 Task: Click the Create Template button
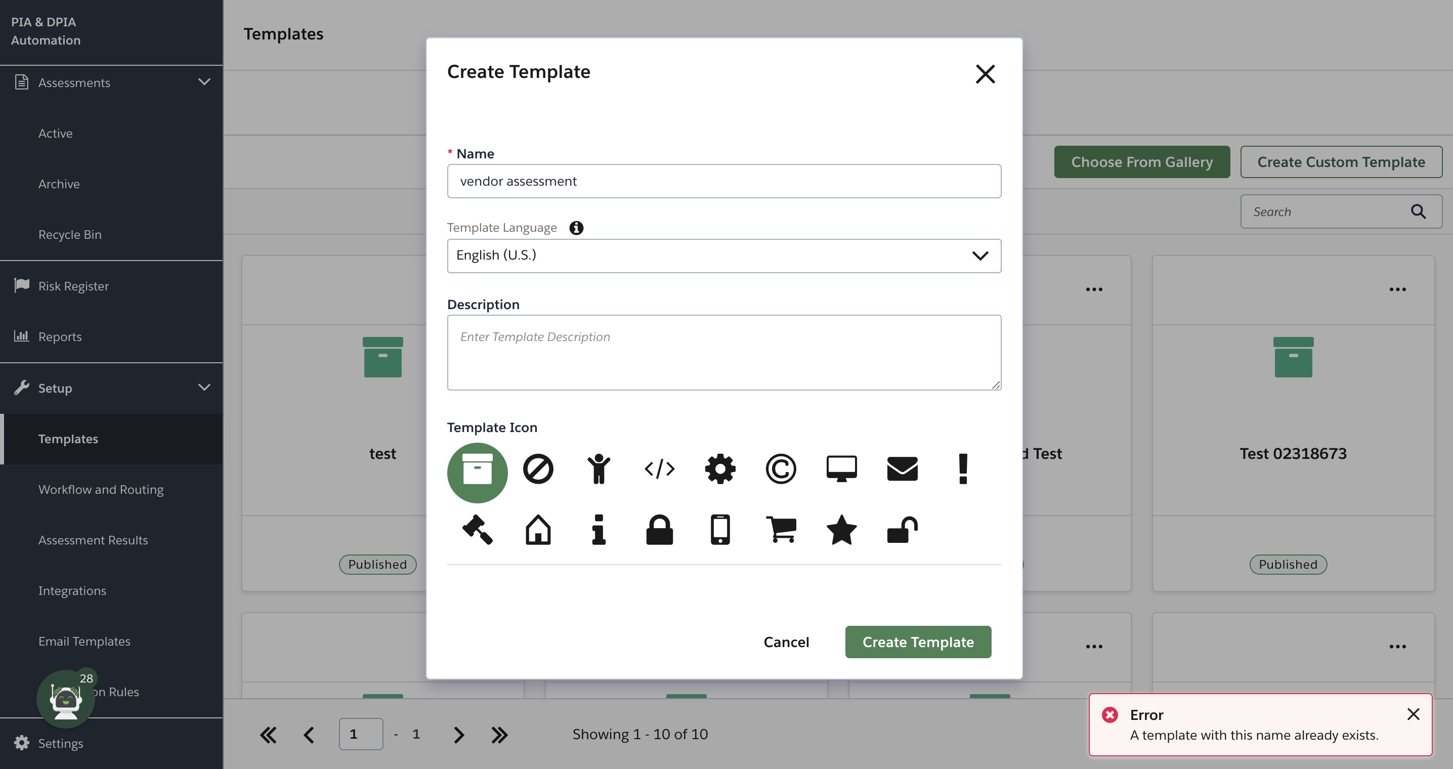point(918,642)
